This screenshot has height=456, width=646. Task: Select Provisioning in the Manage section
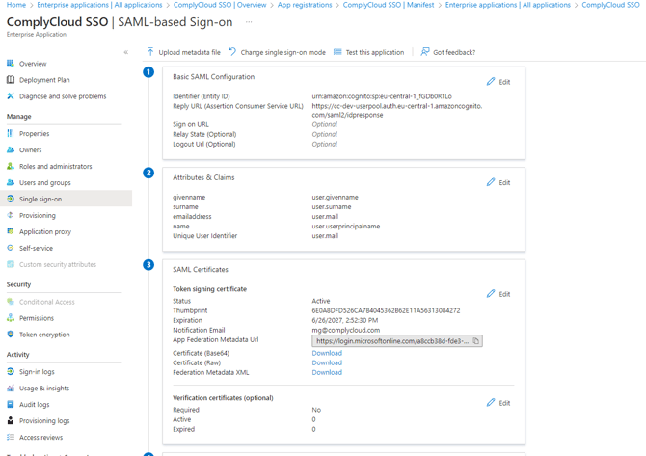pos(38,216)
